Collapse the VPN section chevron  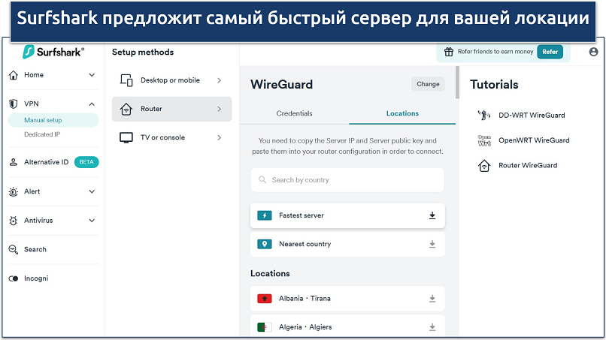92,104
